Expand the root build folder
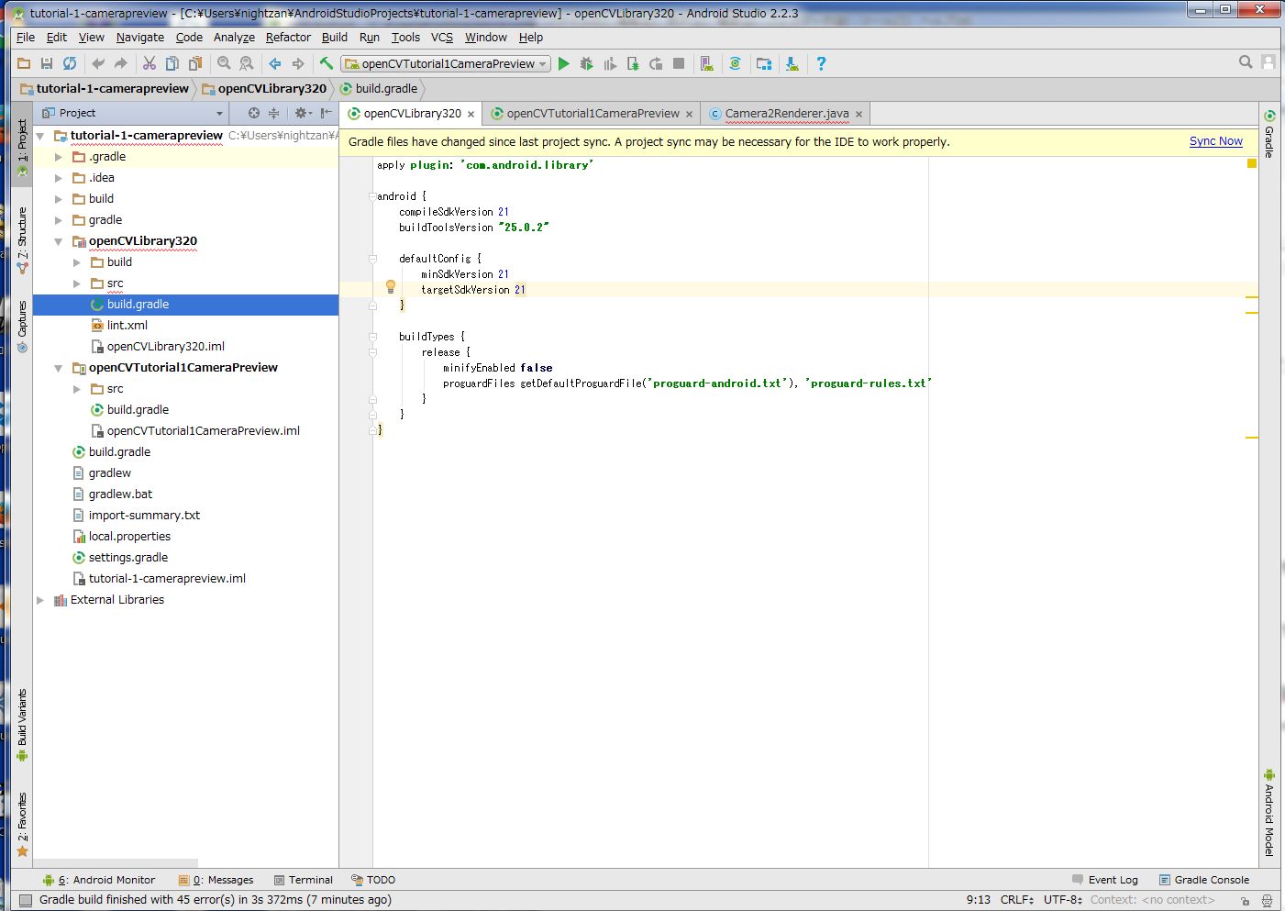The image size is (1285, 911). point(59,199)
